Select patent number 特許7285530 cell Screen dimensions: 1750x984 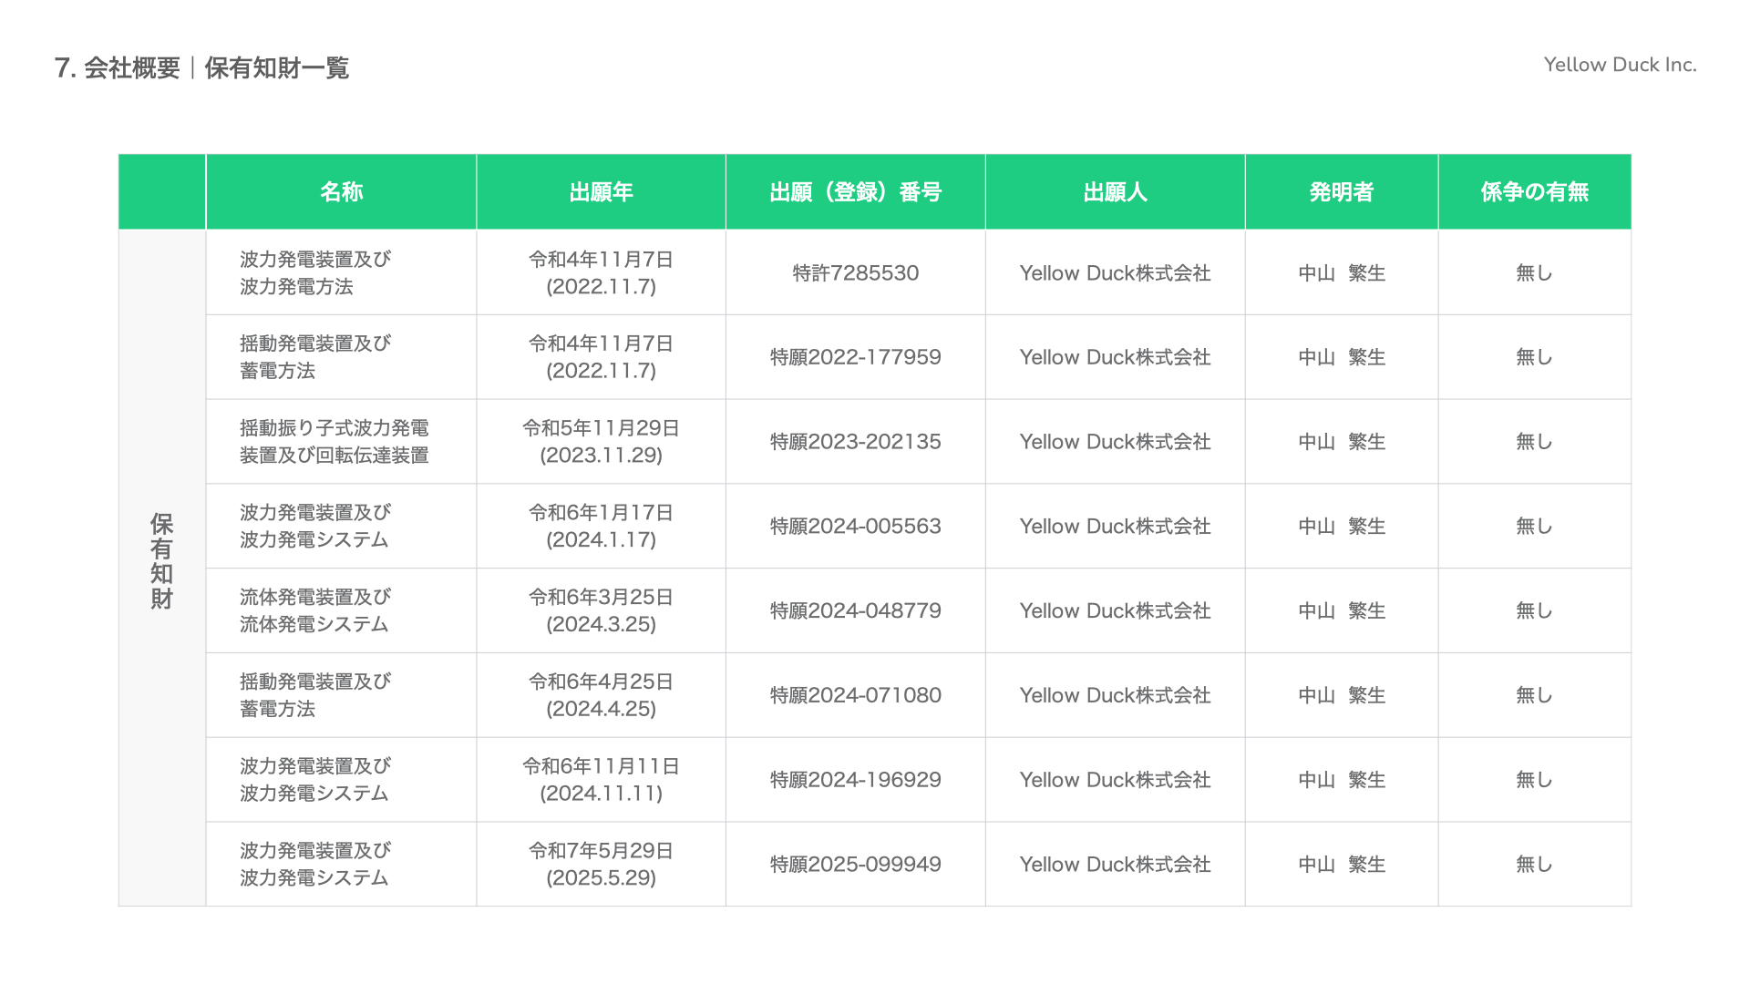(855, 273)
